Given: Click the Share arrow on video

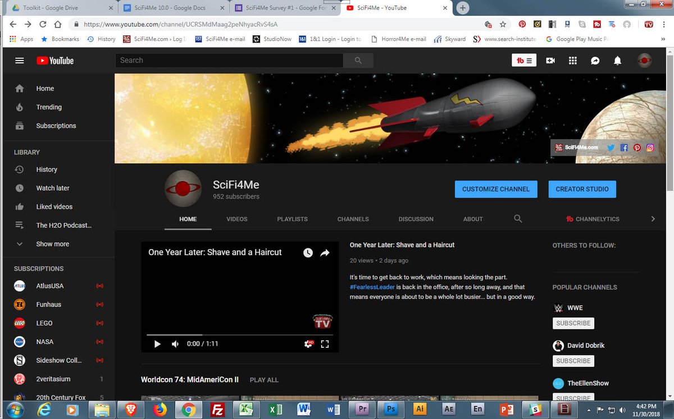Looking at the screenshot, I should [325, 253].
